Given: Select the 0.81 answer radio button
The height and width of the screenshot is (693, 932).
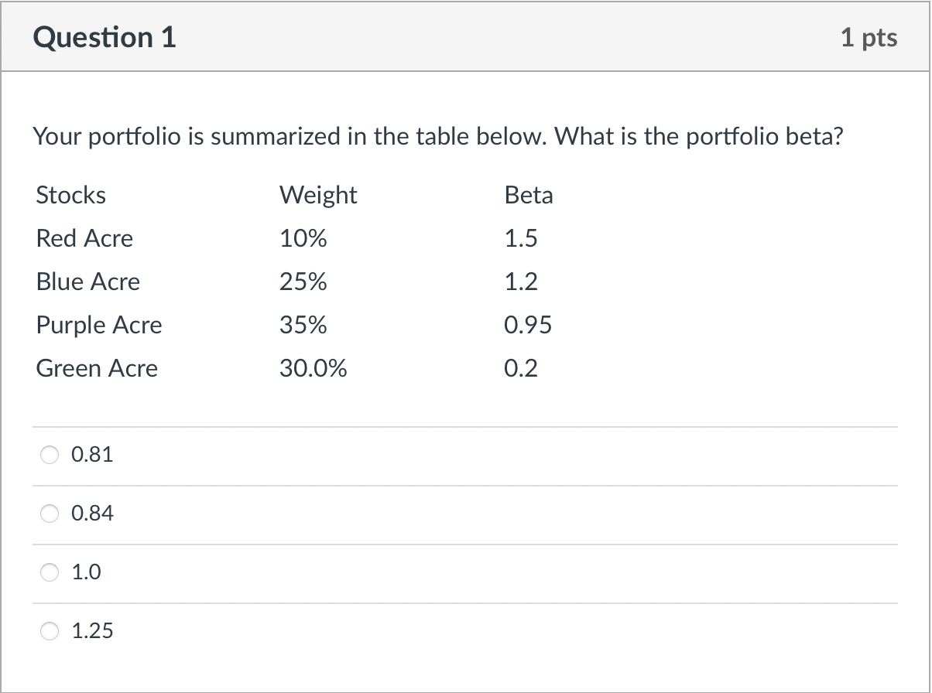Looking at the screenshot, I should (49, 455).
